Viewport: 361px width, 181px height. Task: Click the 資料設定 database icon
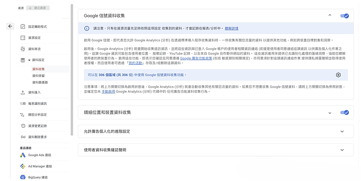point(23,60)
